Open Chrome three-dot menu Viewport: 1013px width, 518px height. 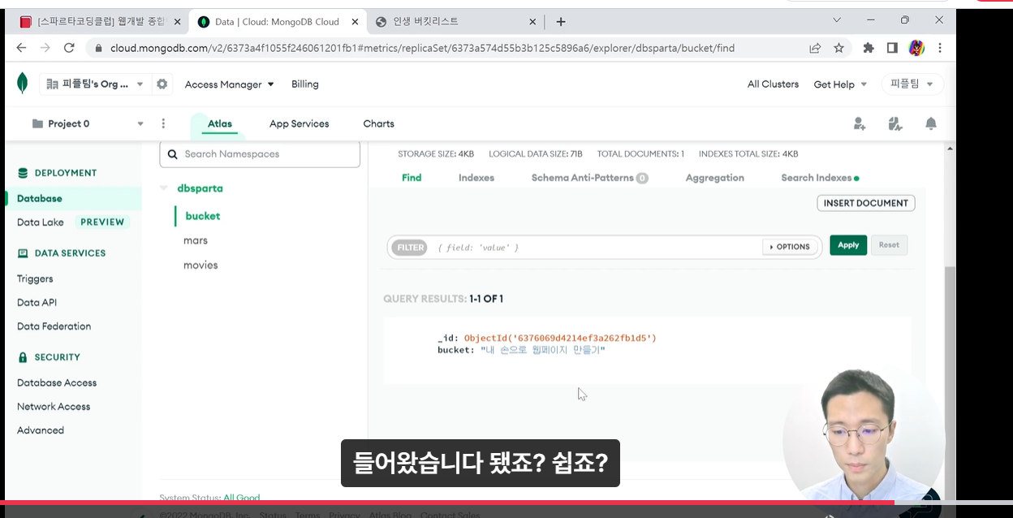(x=940, y=48)
